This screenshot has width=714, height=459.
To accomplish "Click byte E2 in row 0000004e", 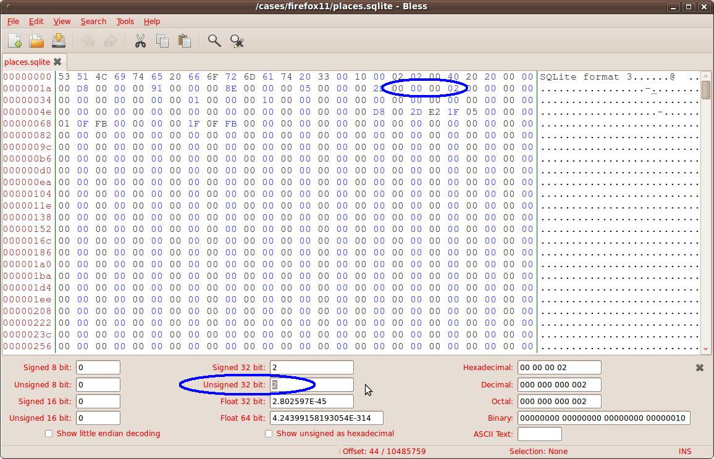I will [x=435, y=112].
